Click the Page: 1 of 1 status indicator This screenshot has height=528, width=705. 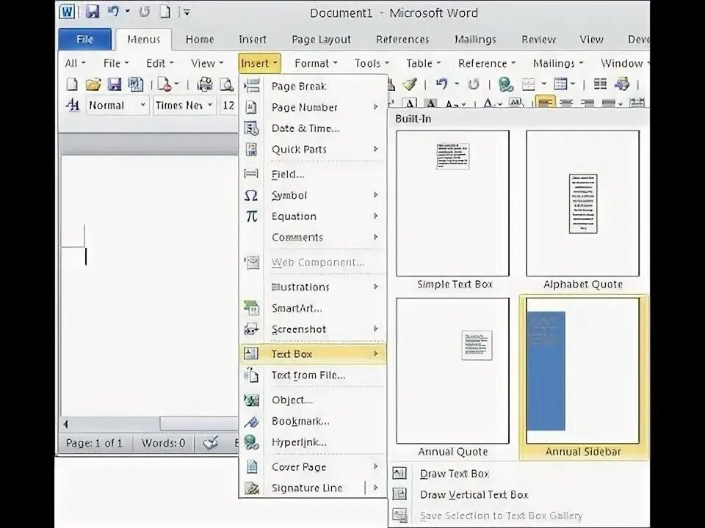94,443
